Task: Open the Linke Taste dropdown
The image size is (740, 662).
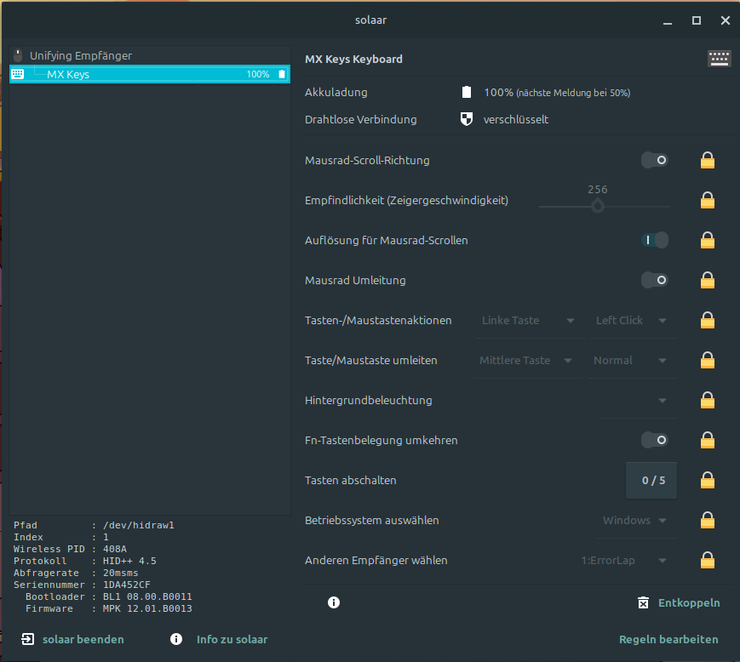Action: [x=530, y=321]
